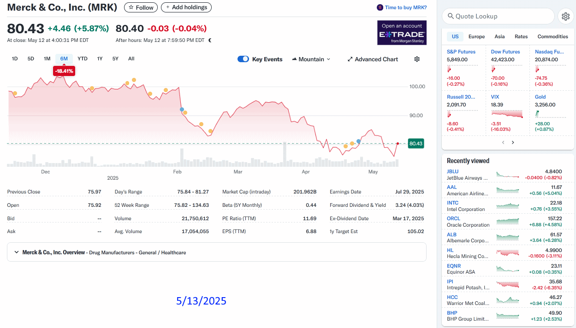This screenshot has width=576, height=328.
Task: Click the magnifier icon in Quote Lookup
Action: coord(451,16)
